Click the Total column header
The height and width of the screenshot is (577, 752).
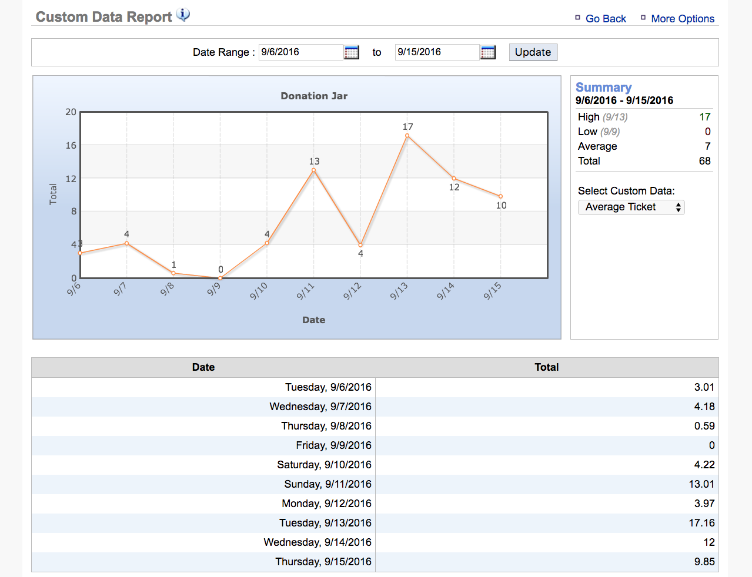click(x=547, y=367)
